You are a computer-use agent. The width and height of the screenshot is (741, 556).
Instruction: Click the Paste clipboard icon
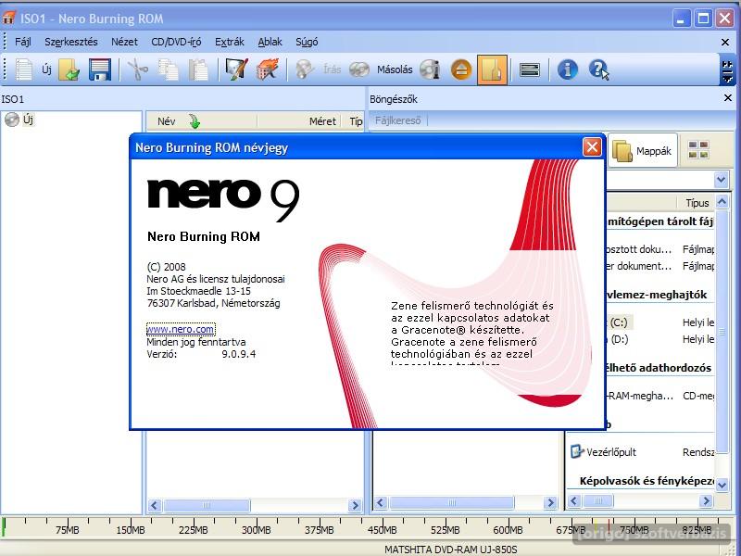click(198, 69)
